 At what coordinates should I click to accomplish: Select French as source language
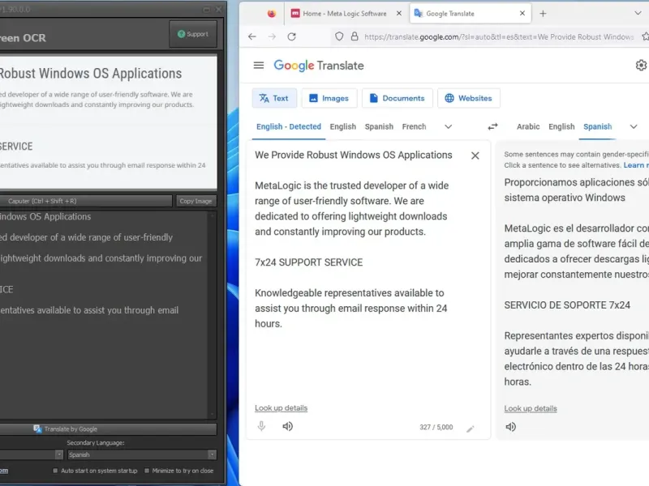(414, 126)
